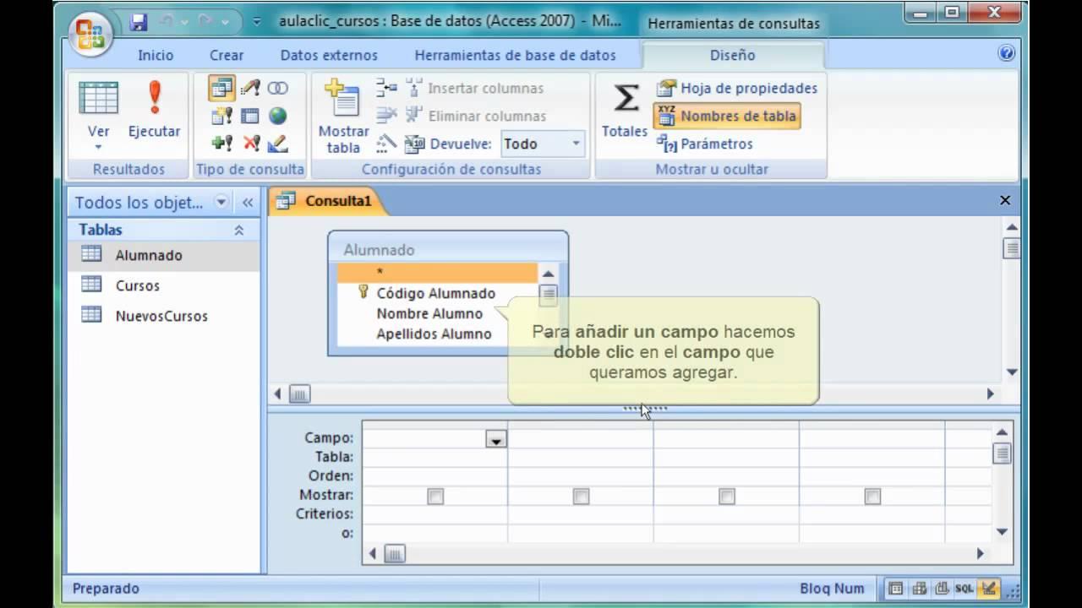Check the first column Mostrar checkbox
1082x608 pixels.
[435, 497]
